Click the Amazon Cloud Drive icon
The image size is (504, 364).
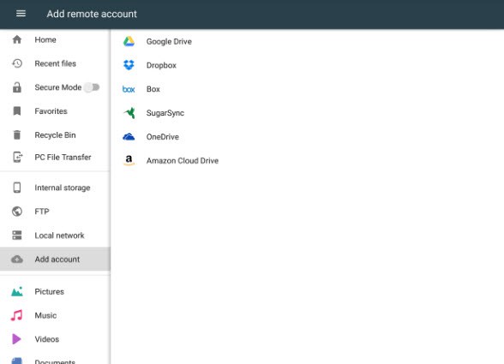129,160
